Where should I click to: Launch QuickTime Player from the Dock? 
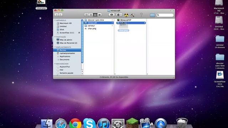click(161, 123)
